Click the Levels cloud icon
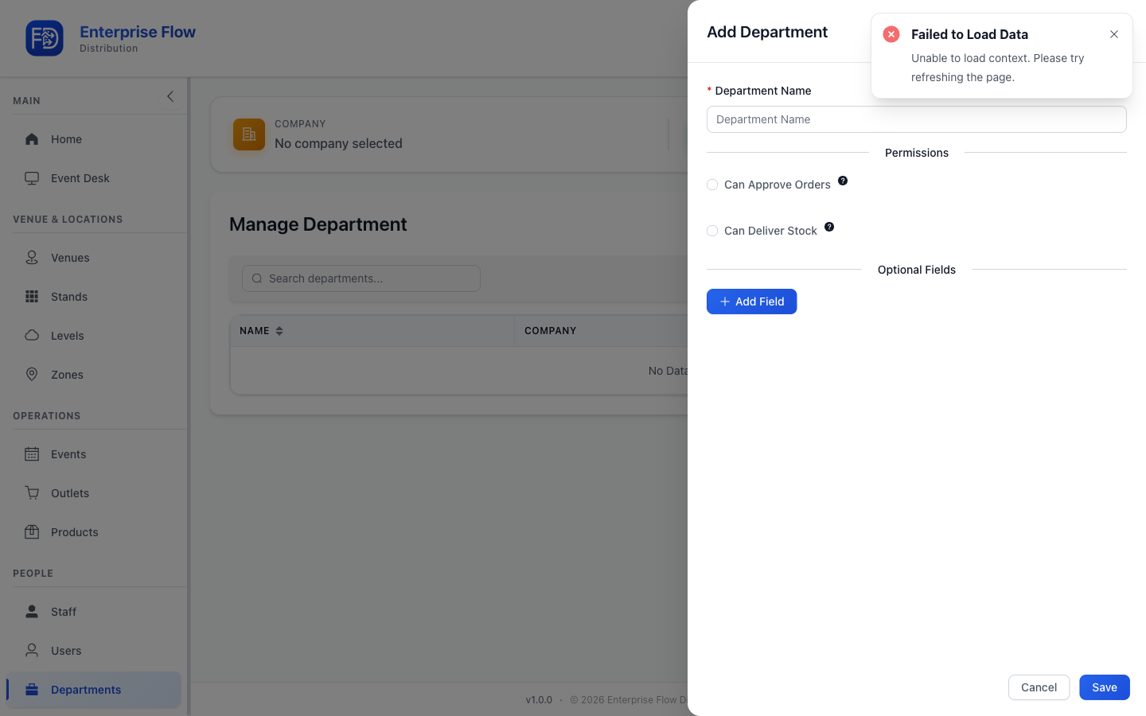This screenshot has height=716, width=1146. coord(32,336)
